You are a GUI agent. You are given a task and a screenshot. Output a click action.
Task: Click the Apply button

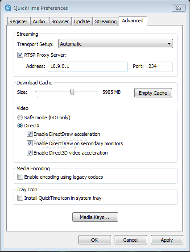point(167,240)
